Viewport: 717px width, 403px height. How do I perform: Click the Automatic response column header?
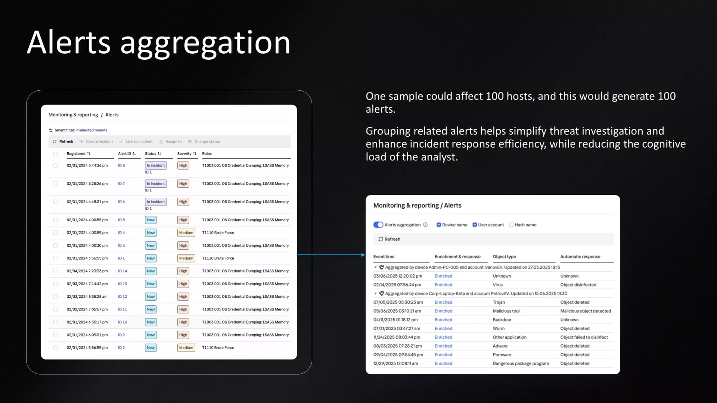click(x=580, y=257)
